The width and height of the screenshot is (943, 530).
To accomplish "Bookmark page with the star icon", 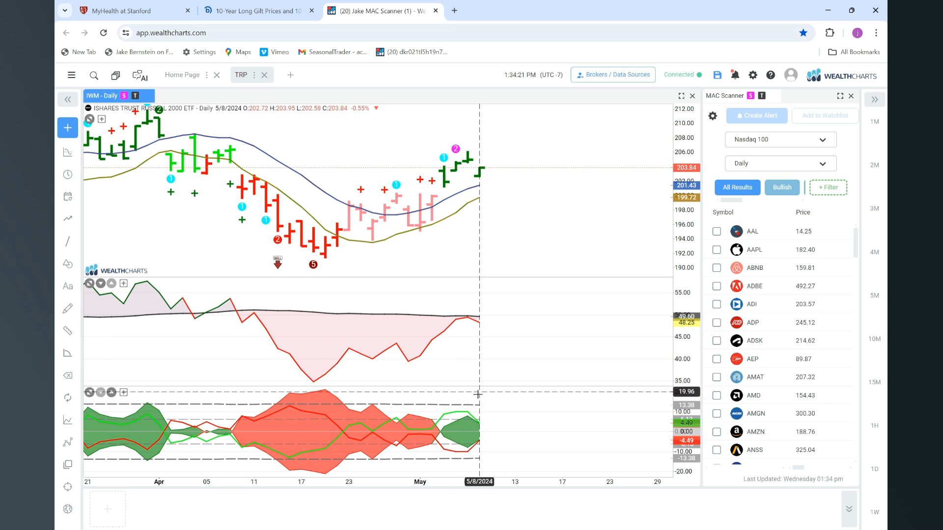I will point(803,33).
